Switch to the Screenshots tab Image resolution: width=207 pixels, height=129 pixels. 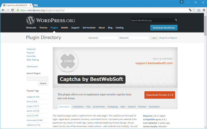pyautogui.click(x=99, y=107)
